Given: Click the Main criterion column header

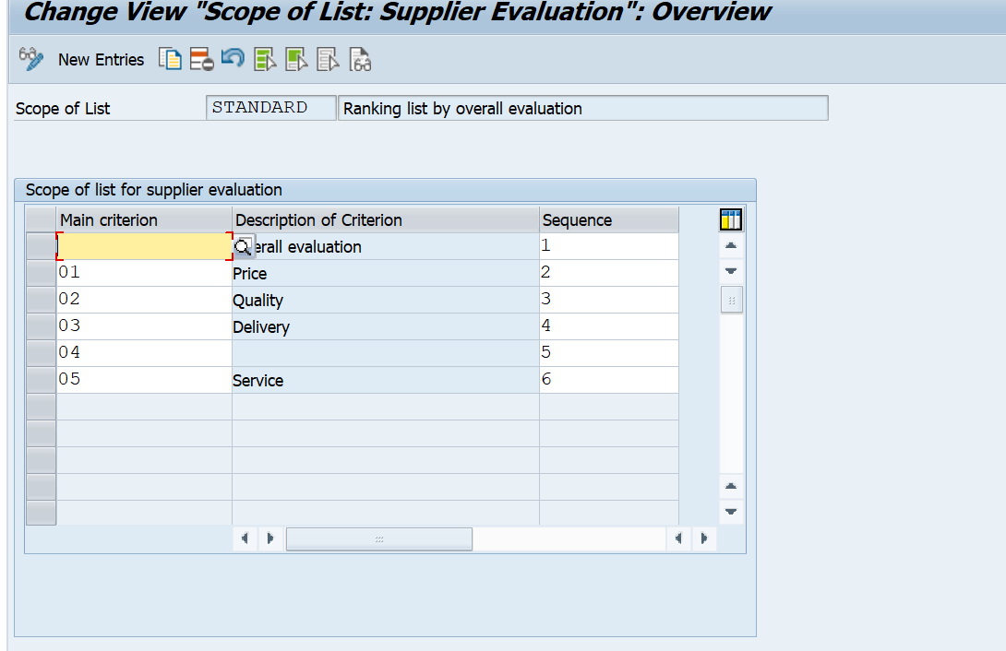Looking at the screenshot, I should tap(144, 219).
